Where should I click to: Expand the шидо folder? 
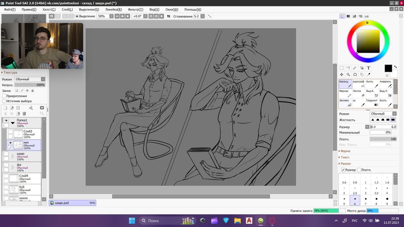click(x=13, y=156)
